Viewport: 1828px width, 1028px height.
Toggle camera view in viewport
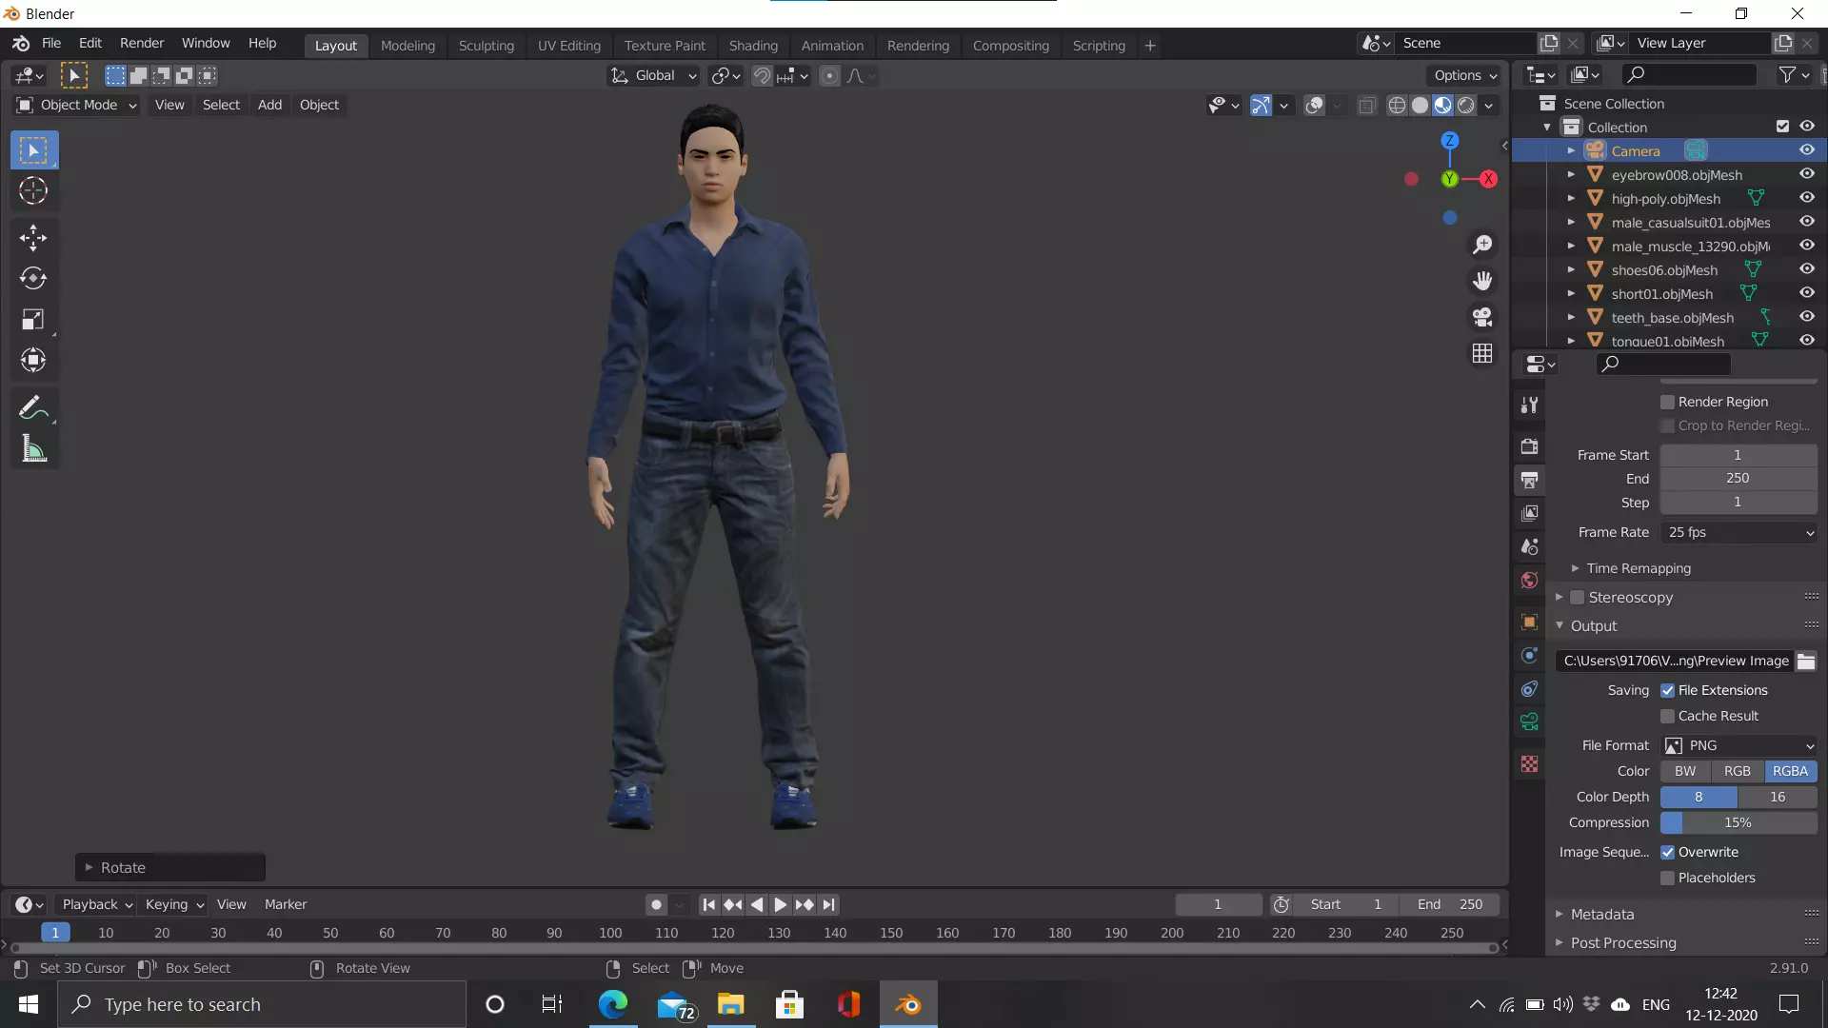point(1482,317)
